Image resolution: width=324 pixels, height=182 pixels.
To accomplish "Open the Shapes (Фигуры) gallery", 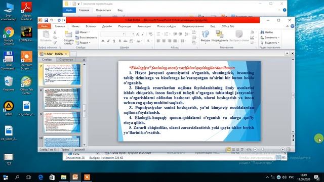I will [206, 36].
